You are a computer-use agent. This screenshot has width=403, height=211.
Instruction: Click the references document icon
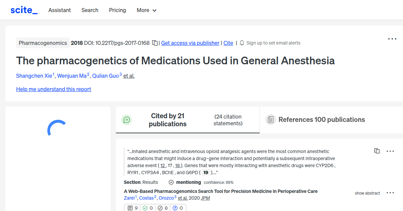270,120
